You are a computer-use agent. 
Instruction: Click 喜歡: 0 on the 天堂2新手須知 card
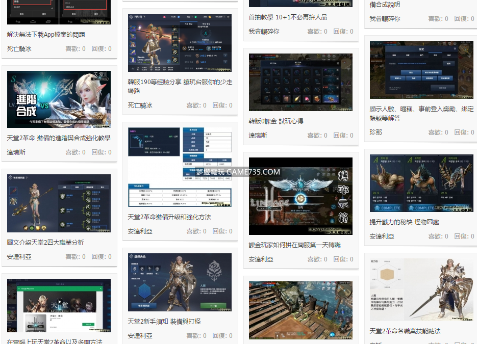click(x=196, y=335)
